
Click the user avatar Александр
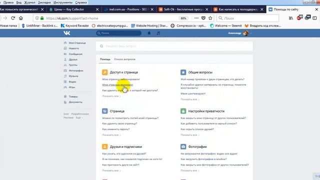[x=245, y=33]
